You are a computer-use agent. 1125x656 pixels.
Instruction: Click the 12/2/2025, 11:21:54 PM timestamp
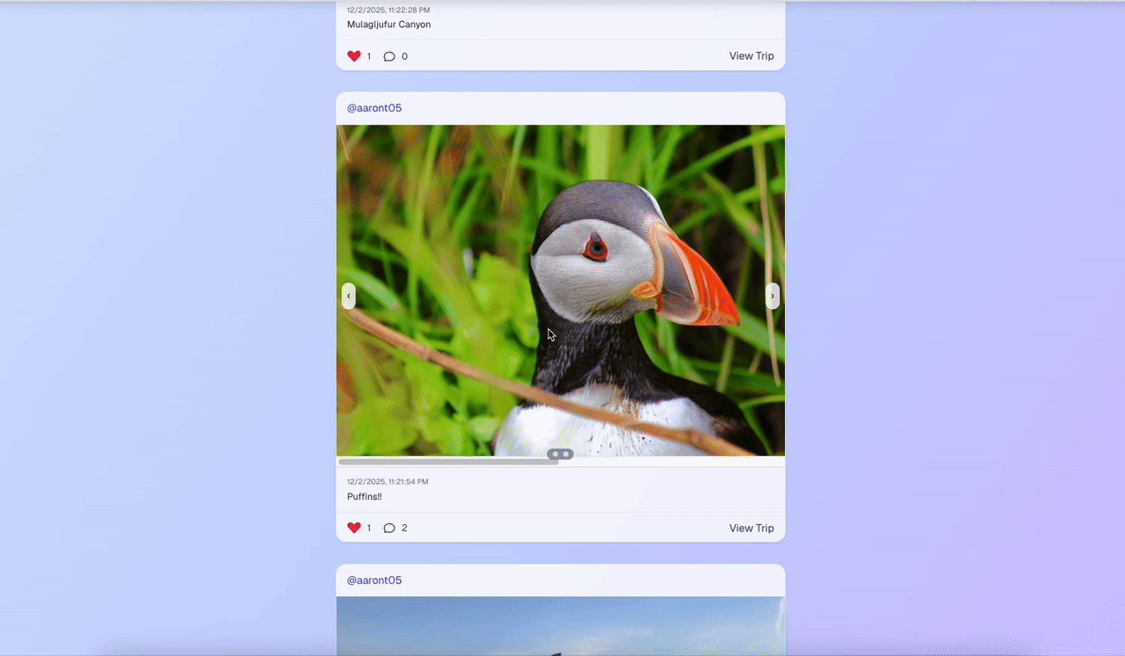(x=388, y=481)
